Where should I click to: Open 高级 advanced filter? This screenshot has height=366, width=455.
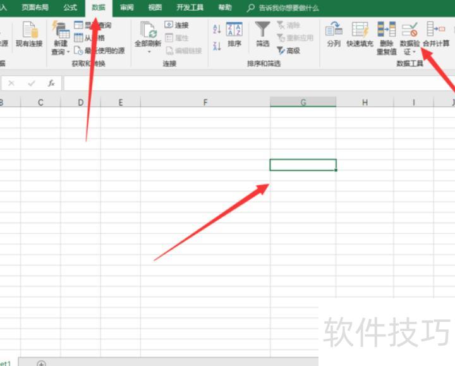pyautogui.click(x=288, y=51)
